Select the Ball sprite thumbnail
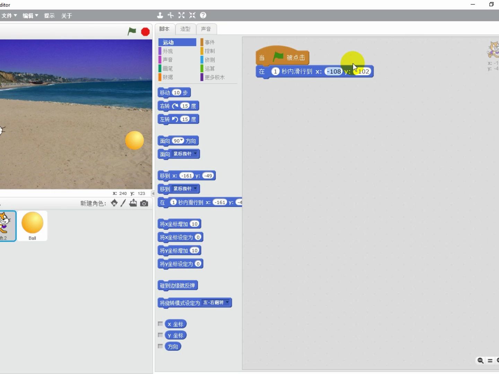Screen dimensions: 499x374 click(x=32, y=226)
